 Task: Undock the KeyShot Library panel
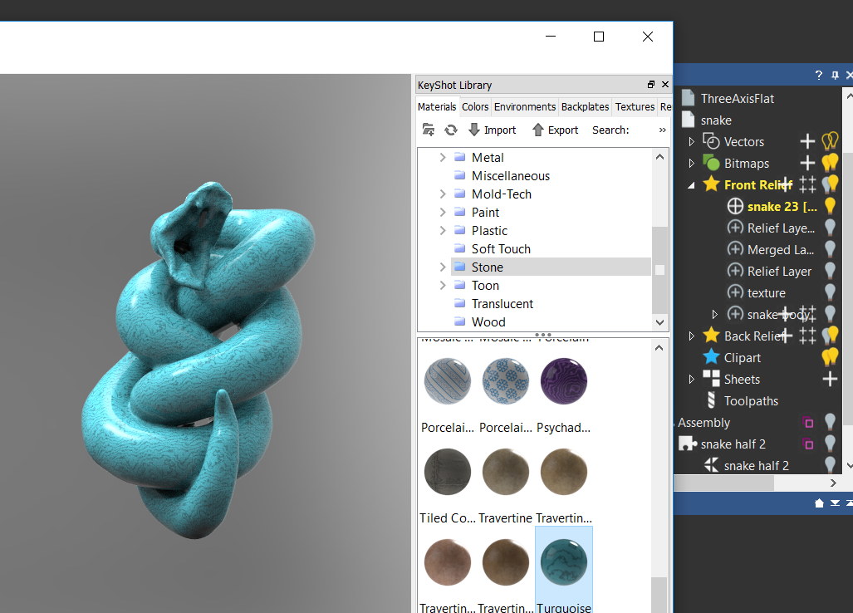pyautogui.click(x=651, y=84)
